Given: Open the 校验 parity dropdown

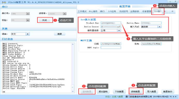Looking at the screenshot, I should click(x=28, y=20).
